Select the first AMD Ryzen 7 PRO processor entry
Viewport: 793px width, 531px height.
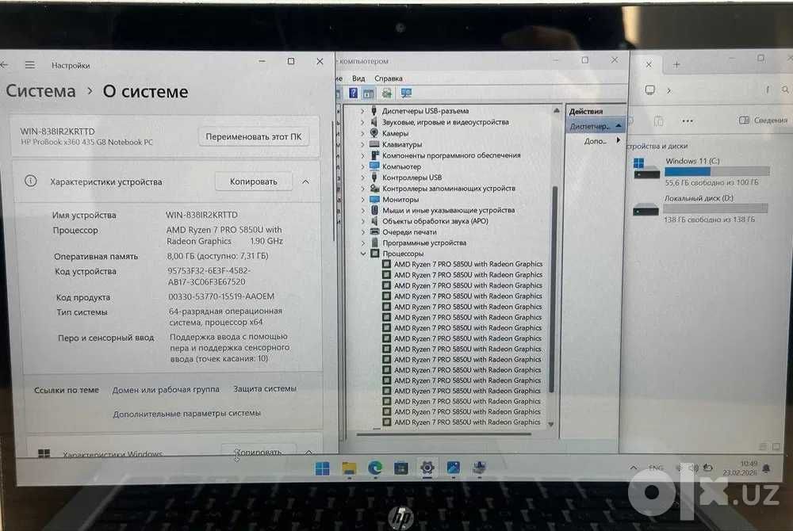[469, 264]
